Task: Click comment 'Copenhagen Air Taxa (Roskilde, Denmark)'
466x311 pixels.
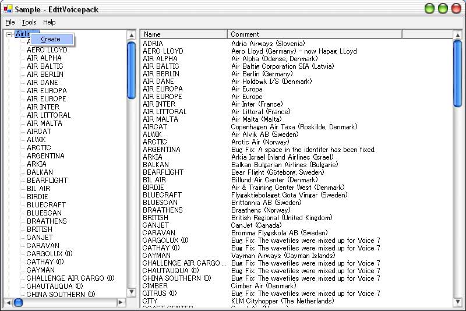Action: 294,127
